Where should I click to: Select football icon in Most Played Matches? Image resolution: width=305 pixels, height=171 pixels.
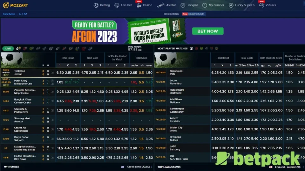(192, 49)
